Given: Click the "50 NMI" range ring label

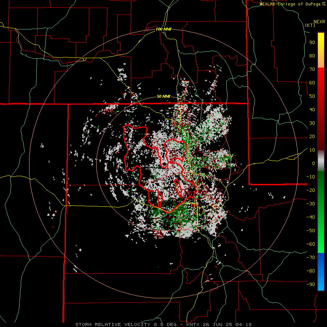Looking at the screenshot, I should point(163,96).
